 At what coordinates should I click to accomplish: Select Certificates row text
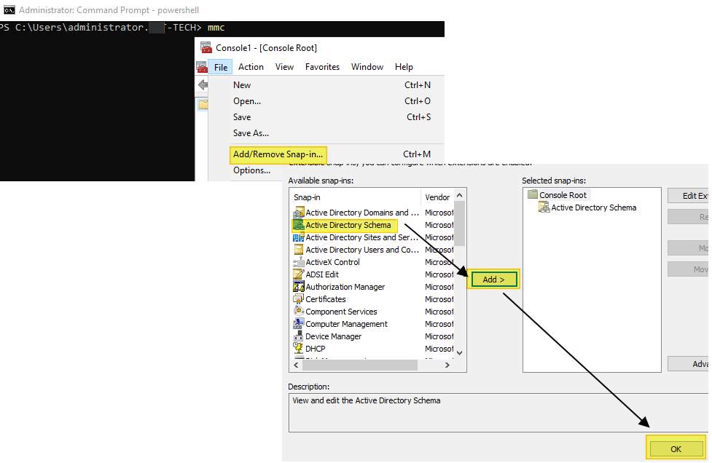pos(326,299)
